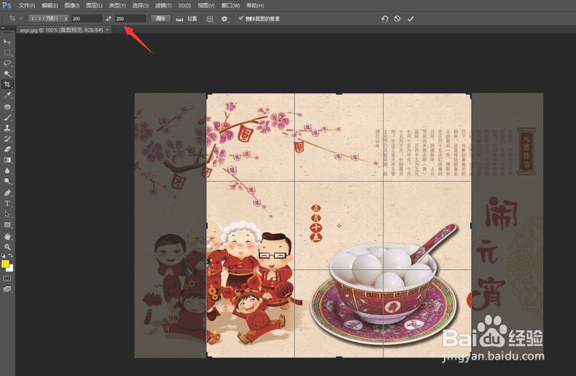The width and height of the screenshot is (576, 376).
Task: Commit the current crop with checkmark
Action: [x=411, y=19]
